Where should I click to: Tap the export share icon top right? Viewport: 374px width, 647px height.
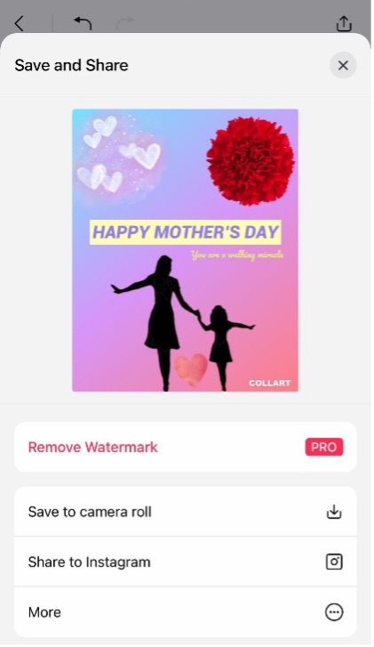(344, 23)
